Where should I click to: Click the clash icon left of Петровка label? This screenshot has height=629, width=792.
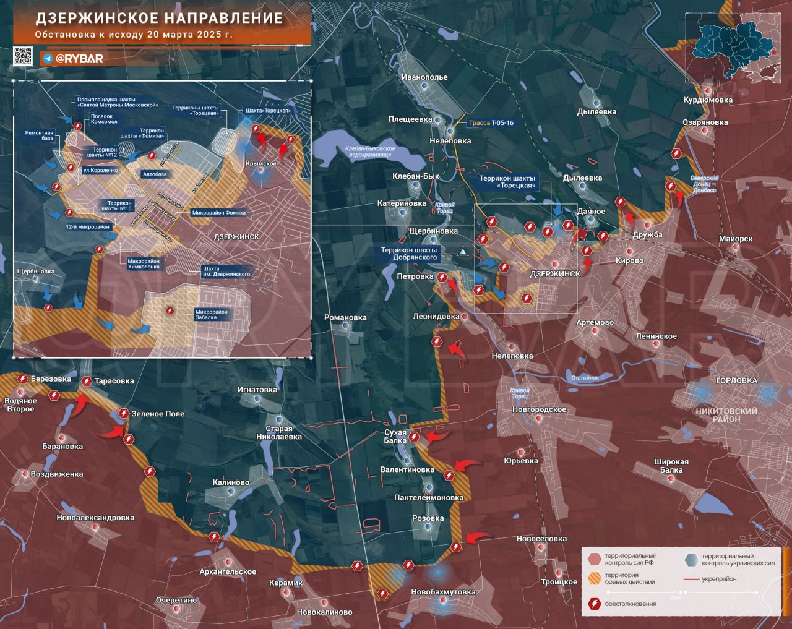tap(442, 278)
